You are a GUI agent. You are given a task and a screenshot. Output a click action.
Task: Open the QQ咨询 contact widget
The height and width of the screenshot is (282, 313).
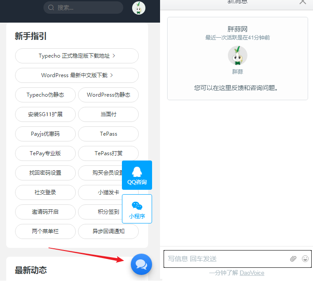137,176
